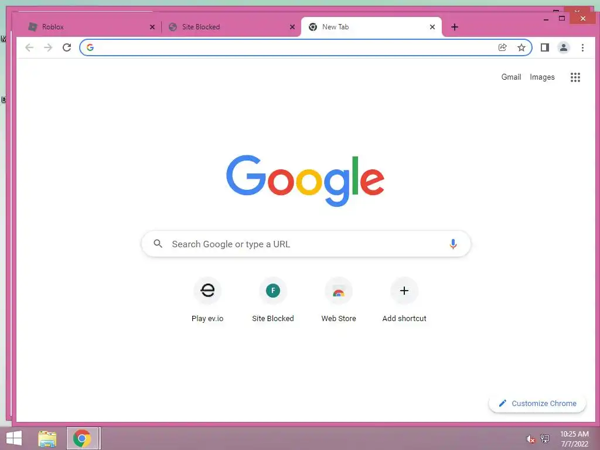The width and height of the screenshot is (600, 450).
Task: Maximize the Chrome window
Action: (562, 18)
